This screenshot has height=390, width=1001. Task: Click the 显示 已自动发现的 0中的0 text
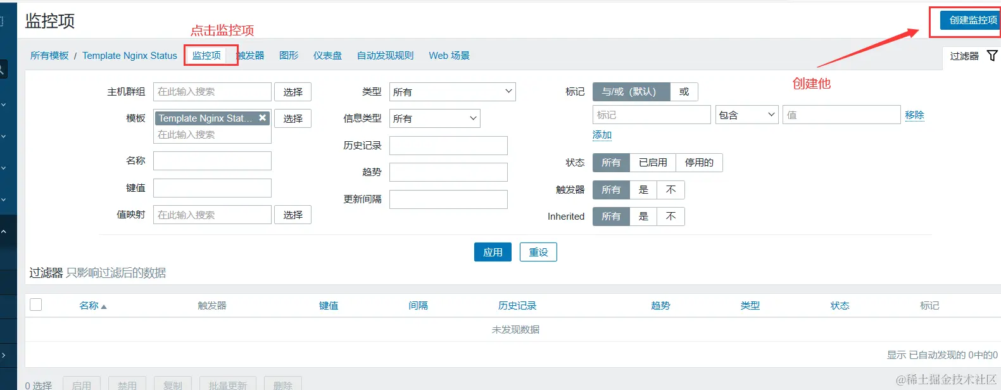942,355
